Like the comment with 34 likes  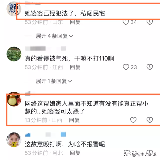pos(126,22)
